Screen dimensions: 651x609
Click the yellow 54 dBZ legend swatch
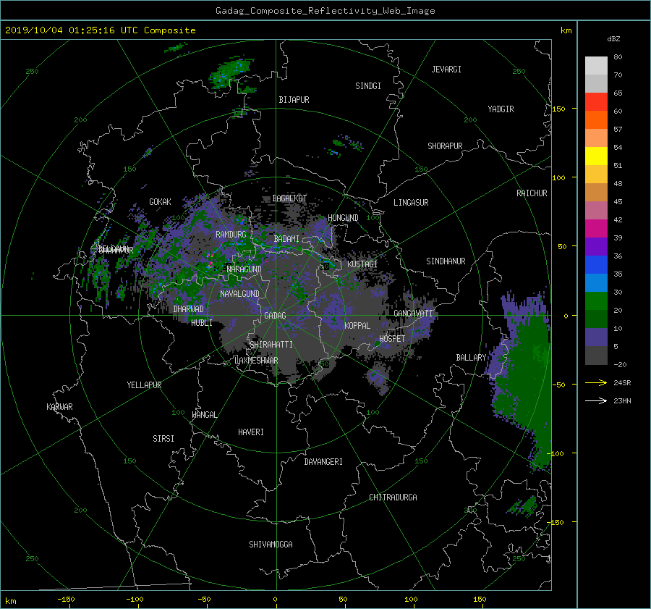click(596, 156)
